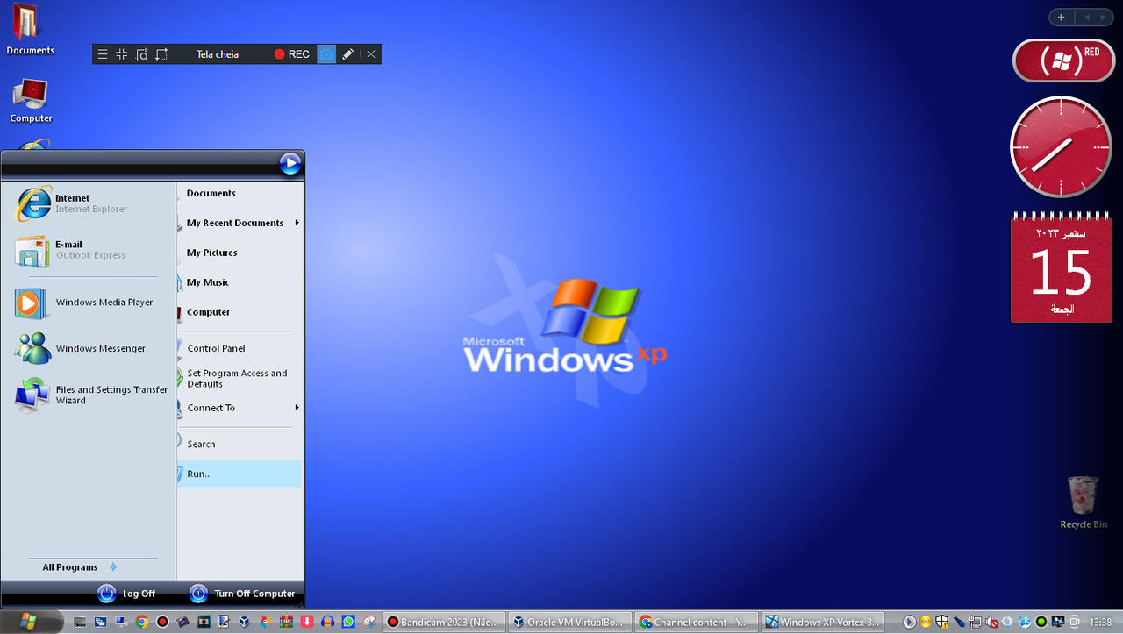The image size is (1123, 634).
Task: Open WhatsApp icon in taskbar
Action: (x=348, y=622)
